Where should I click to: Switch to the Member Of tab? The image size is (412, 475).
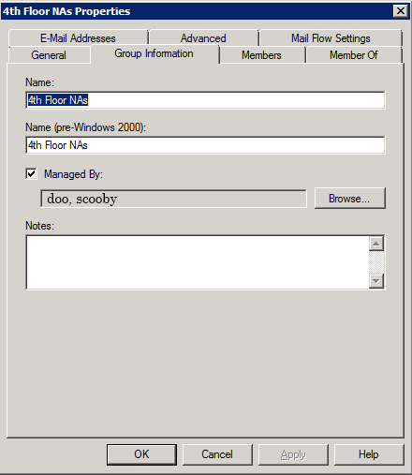354,55
